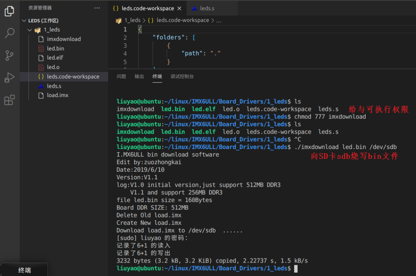416x276 pixels.
Task: Switch to the 问题 panel tab
Action: tap(121, 77)
